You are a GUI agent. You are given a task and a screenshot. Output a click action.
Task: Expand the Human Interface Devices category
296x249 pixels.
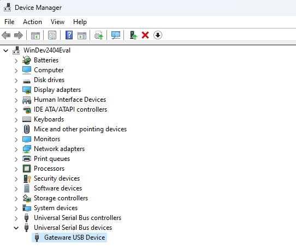16,100
